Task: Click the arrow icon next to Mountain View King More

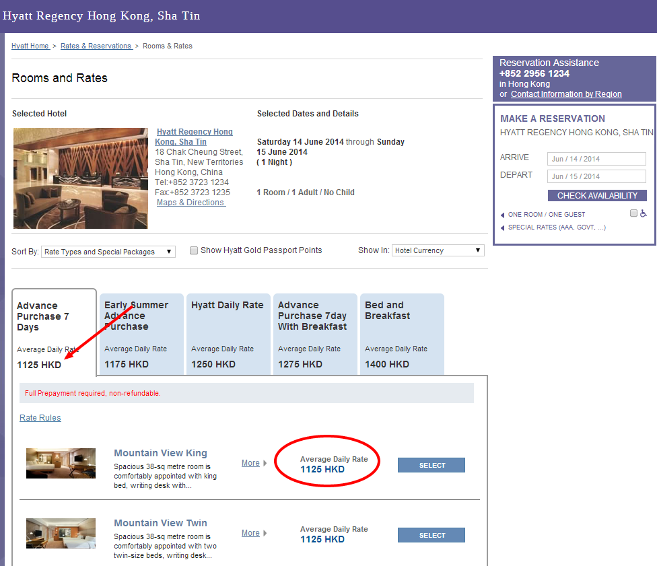Action: 265,463
